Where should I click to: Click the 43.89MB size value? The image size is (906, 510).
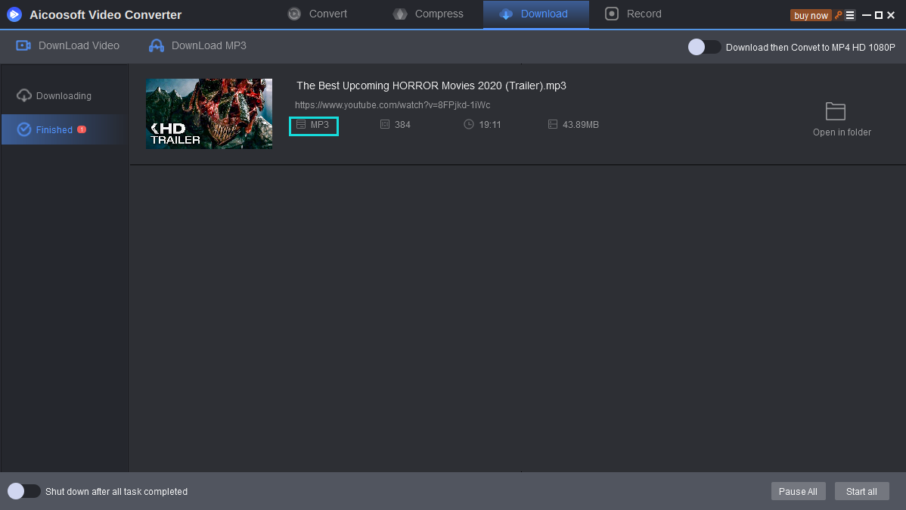tap(581, 125)
